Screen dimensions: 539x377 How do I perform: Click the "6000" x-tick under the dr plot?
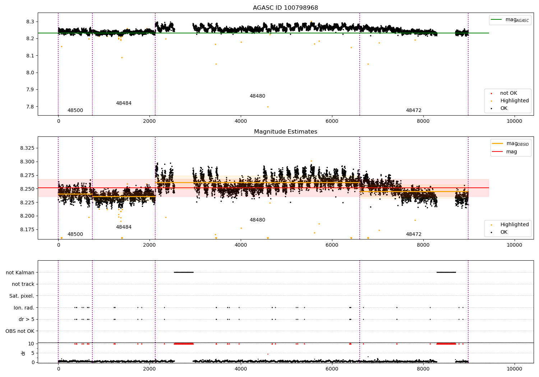coord(332,369)
